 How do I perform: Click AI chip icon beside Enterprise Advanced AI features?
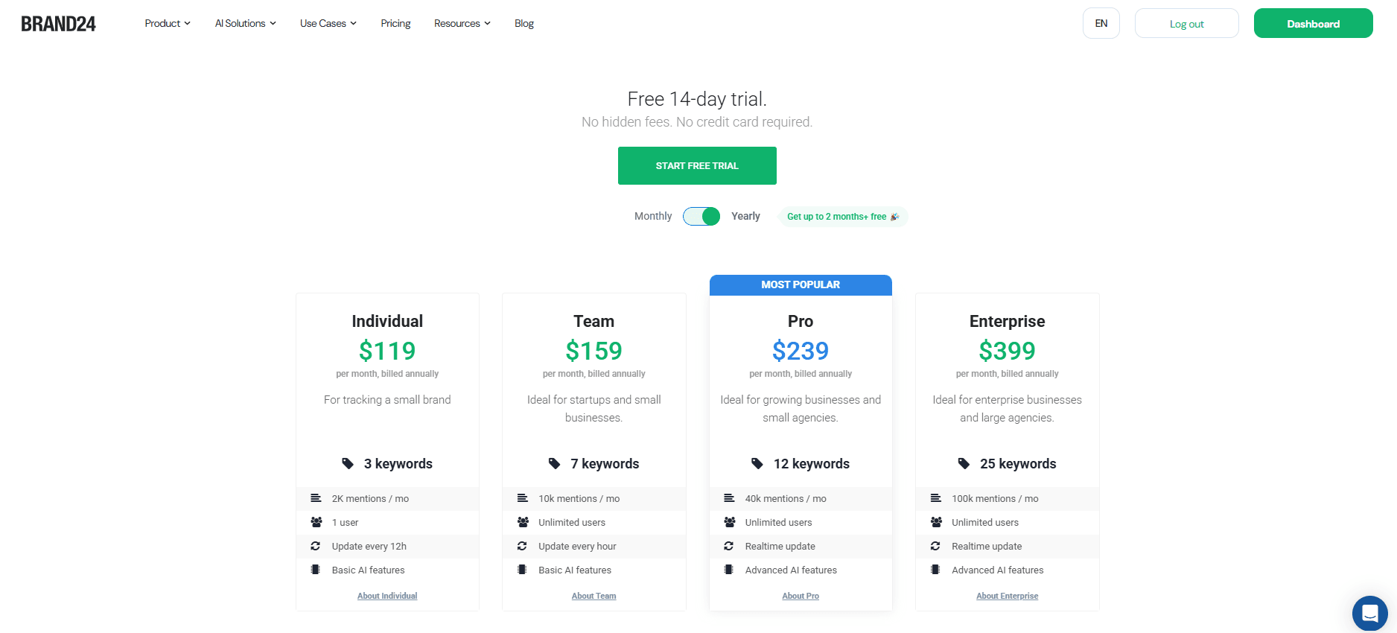pos(935,570)
